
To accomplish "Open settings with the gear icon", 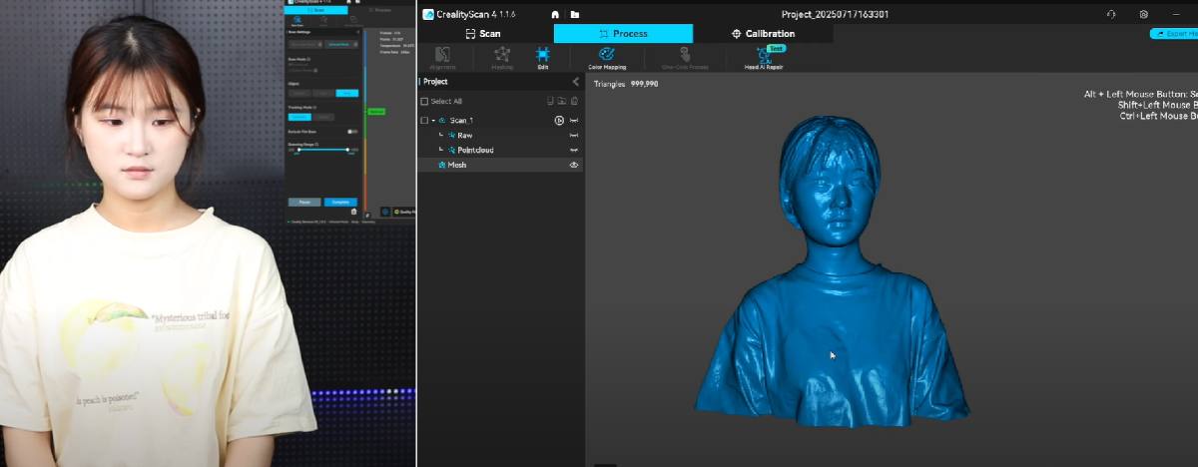I will (x=1143, y=14).
